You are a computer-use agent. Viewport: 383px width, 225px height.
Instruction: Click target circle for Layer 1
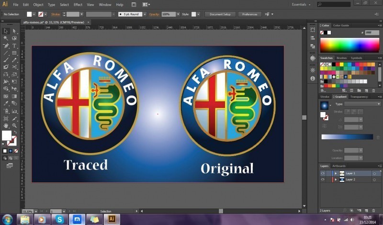(x=374, y=173)
